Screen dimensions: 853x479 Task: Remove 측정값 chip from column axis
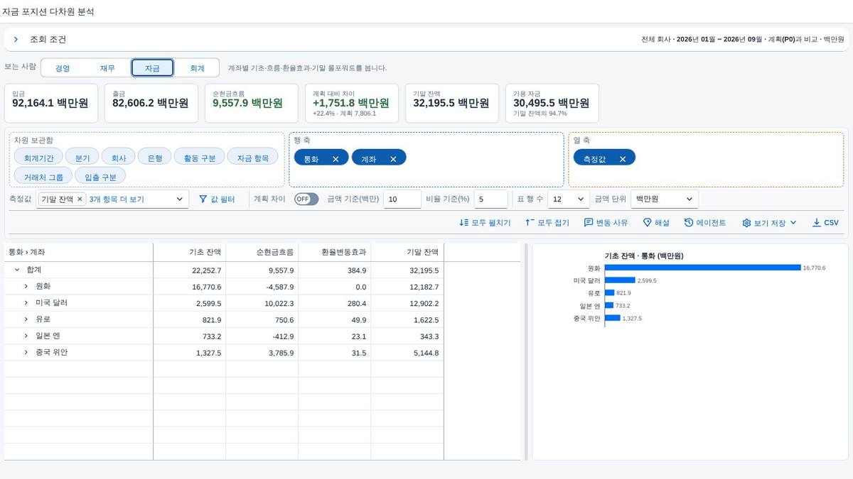click(x=623, y=159)
